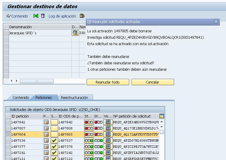226x160 pixels.
Task: Open the table column configuration icon
Action: click(162, 116)
